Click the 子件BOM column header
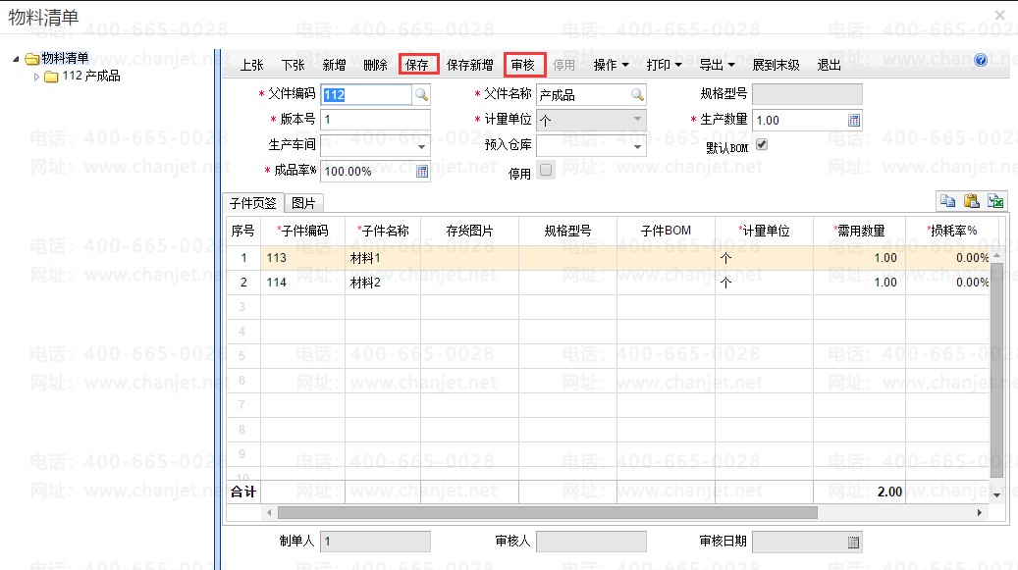Viewport: 1018px width, 570px height. point(667,231)
